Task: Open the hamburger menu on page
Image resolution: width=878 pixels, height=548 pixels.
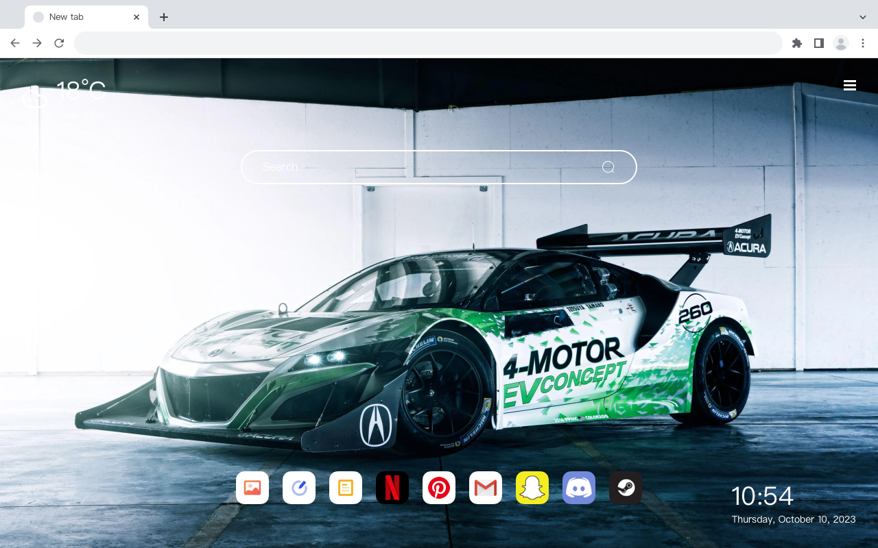Action: [x=850, y=85]
